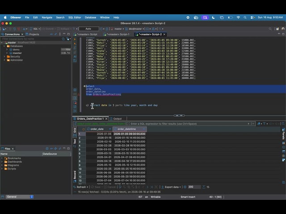Expand Bookmarks in Files panel
The height and width of the screenshot is (214, 286).
click(x=2, y=158)
